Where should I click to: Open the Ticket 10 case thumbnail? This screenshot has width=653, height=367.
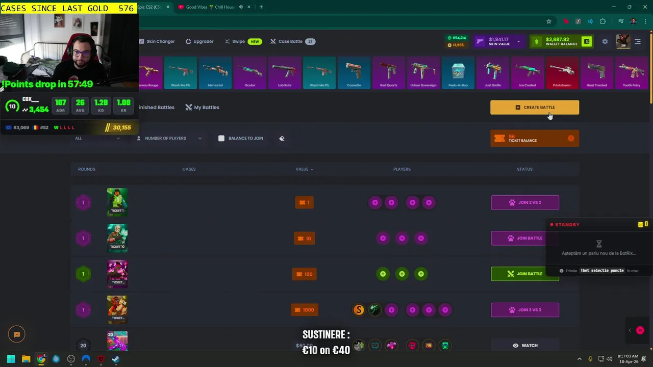pyautogui.click(x=117, y=238)
